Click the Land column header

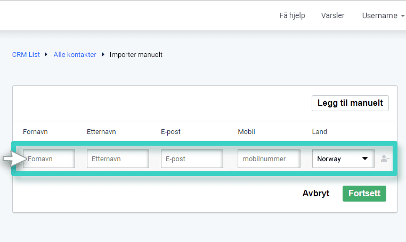point(319,132)
